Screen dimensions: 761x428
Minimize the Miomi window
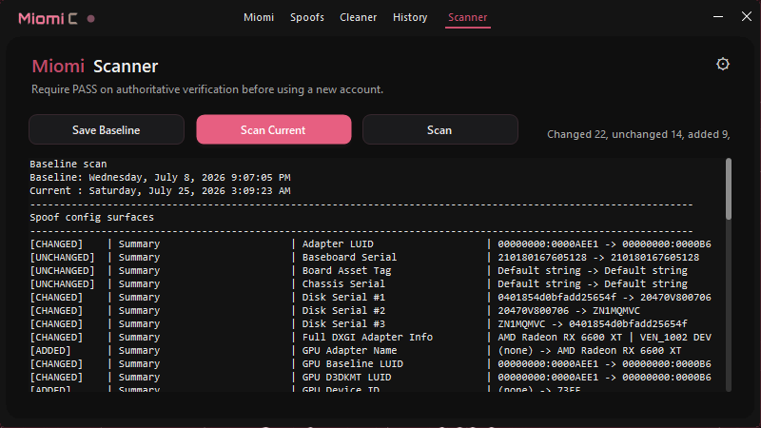click(718, 16)
